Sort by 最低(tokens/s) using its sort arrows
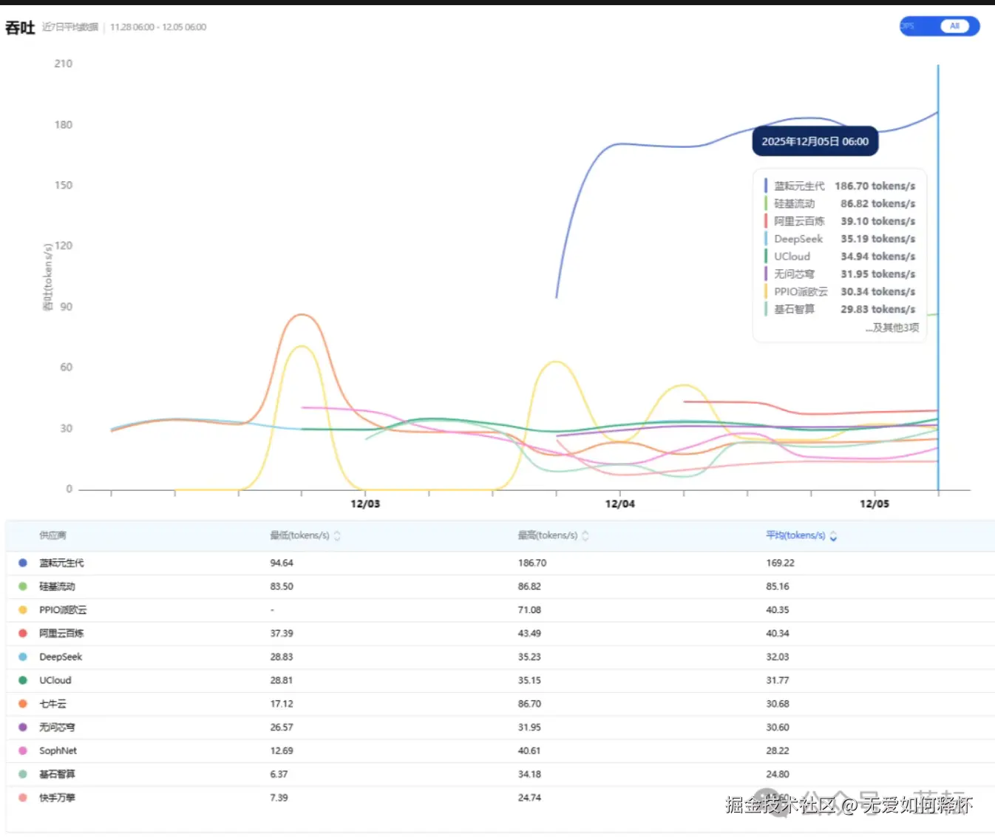 point(337,536)
